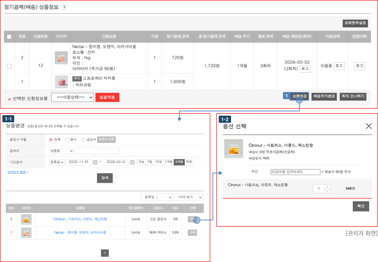Screen dimensions: 378x262
Task: Open the Nectar product name link in results
Action: click(x=80, y=232)
